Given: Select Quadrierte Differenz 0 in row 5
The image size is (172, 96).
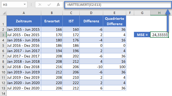Looking at the screenshot, I should [x=114, y=45].
